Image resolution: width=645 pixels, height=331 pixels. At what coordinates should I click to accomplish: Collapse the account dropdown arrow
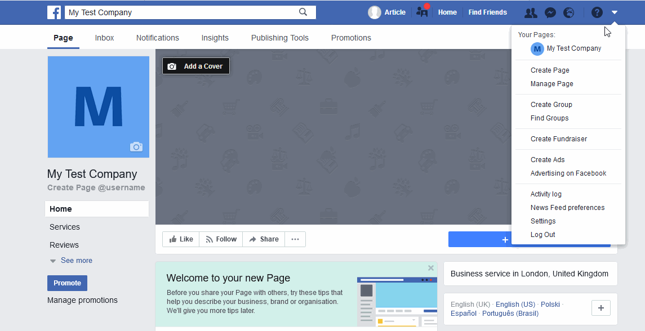614,12
